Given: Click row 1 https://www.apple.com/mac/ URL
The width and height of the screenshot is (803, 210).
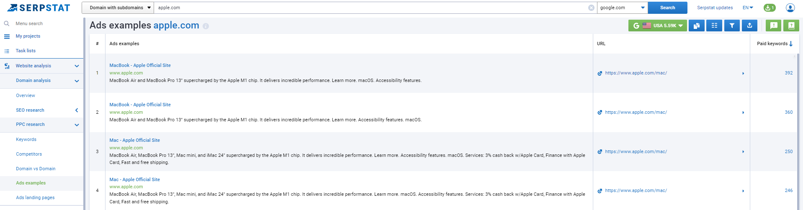Looking at the screenshot, I should pos(636,73).
